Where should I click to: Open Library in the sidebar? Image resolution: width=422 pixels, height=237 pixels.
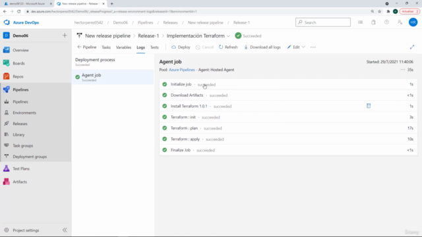tap(18, 134)
